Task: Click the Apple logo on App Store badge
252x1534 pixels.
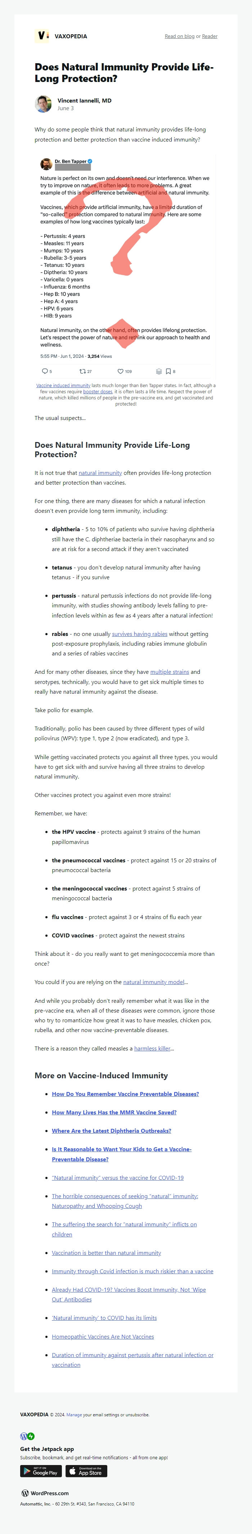Action: (x=72, y=1472)
